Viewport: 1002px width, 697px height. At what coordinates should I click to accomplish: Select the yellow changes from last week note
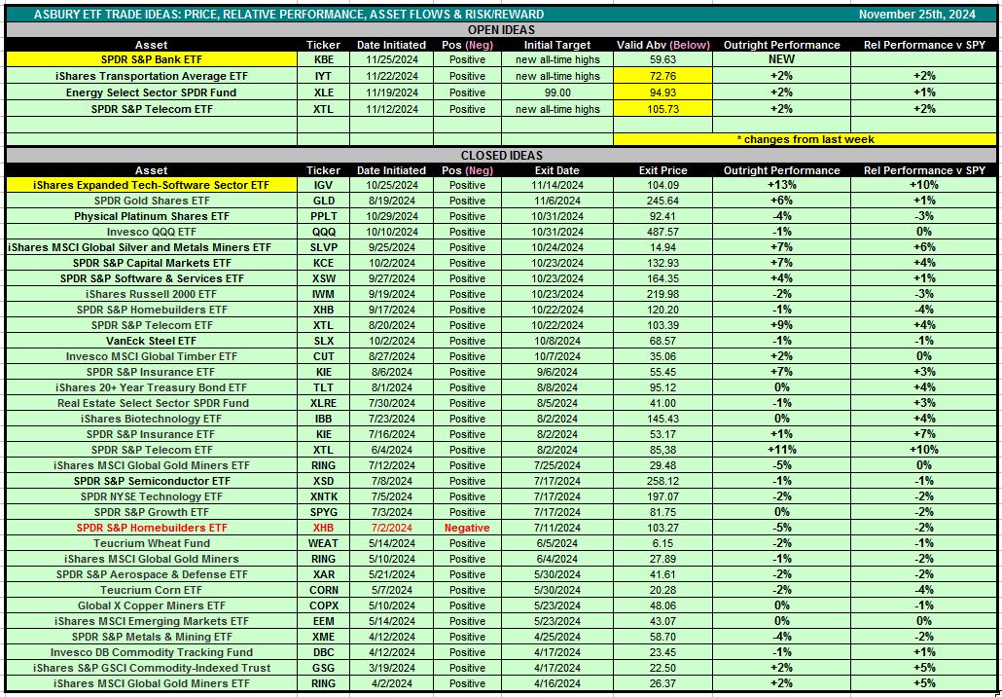pyautogui.click(x=805, y=139)
